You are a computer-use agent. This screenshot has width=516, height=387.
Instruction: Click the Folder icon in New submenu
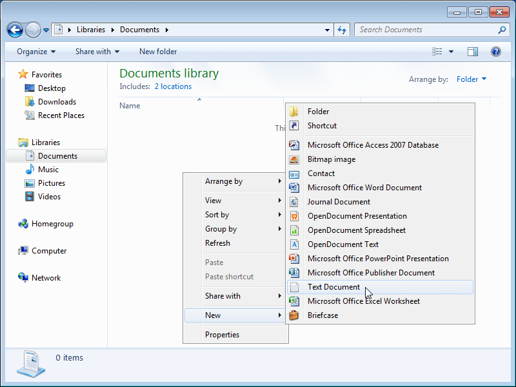pyautogui.click(x=294, y=112)
